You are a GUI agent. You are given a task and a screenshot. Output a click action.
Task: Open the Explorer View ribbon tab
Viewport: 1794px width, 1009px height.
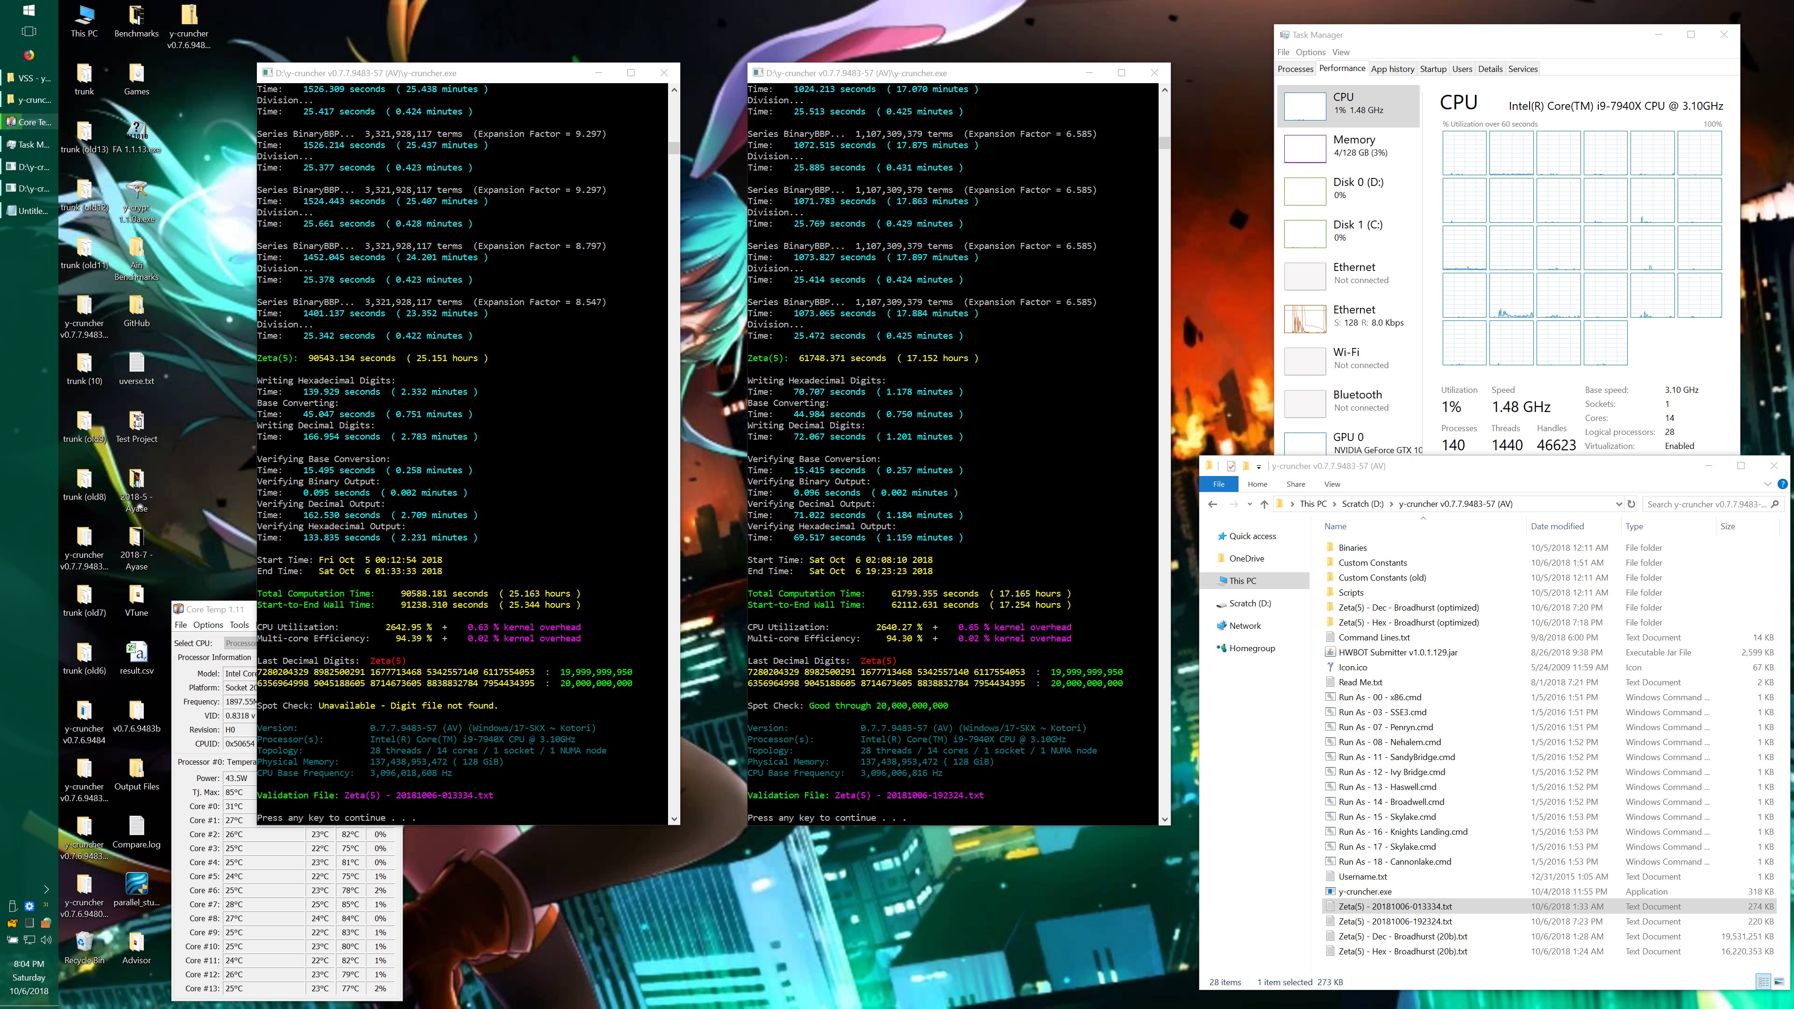pyautogui.click(x=1331, y=484)
